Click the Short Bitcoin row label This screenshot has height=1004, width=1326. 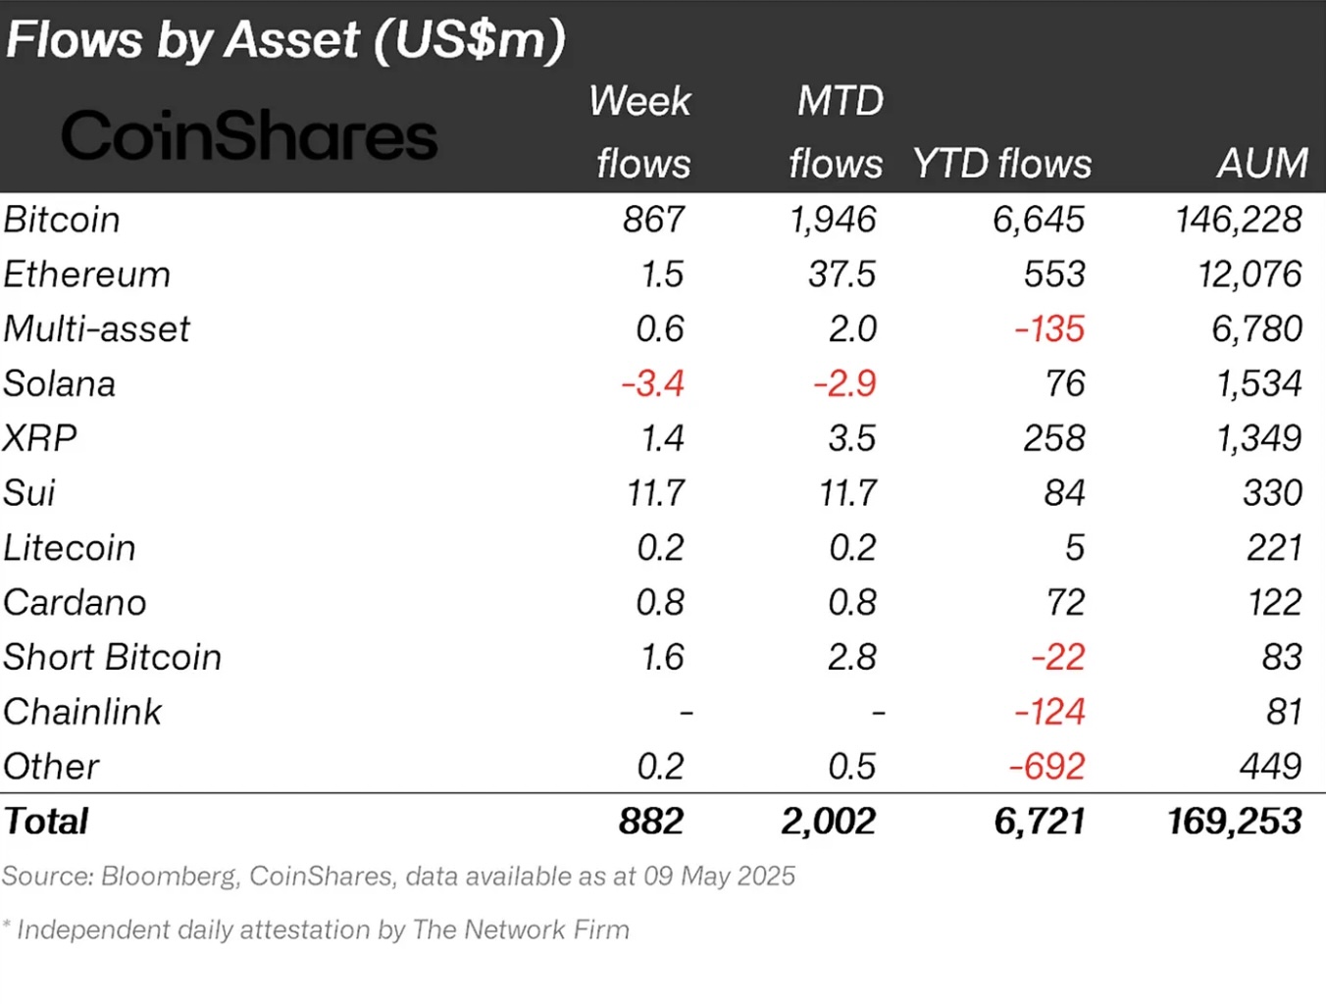[113, 657]
